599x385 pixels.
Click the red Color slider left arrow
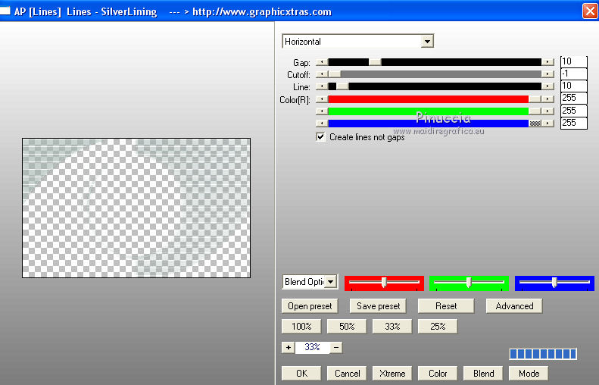pos(322,99)
